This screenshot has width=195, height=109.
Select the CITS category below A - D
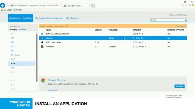click(12, 68)
